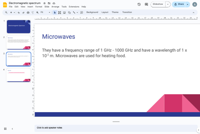Star the Electromagnetic spectrum presentation
This screenshot has width=200, height=134.
[44, 3]
